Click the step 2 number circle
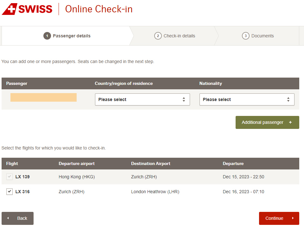 click(x=158, y=36)
